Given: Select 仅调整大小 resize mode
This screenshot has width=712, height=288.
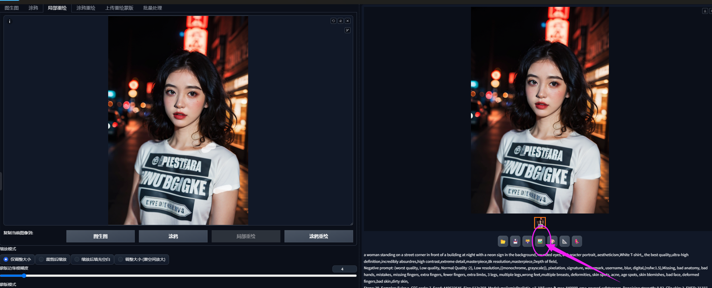Looking at the screenshot, I should pyautogui.click(x=17, y=259).
